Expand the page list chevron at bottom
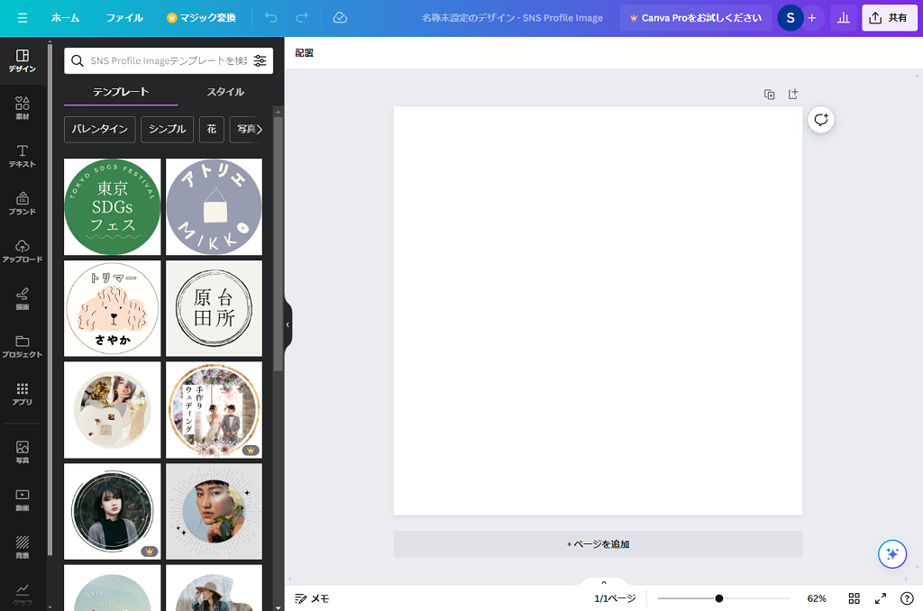Screen dimensions: 923x611 pos(604,582)
